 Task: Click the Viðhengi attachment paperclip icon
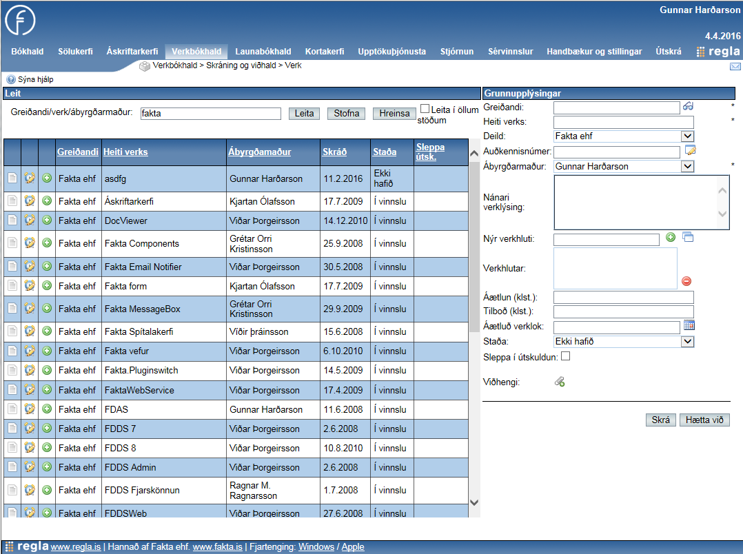click(x=560, y=382)
